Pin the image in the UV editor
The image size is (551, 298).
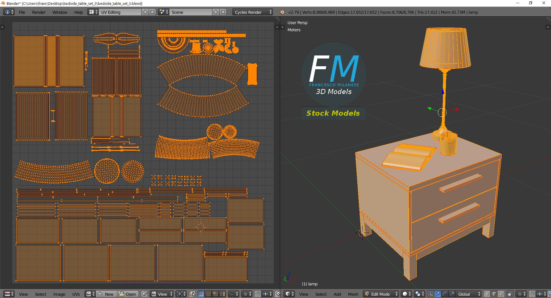[144, 294]
